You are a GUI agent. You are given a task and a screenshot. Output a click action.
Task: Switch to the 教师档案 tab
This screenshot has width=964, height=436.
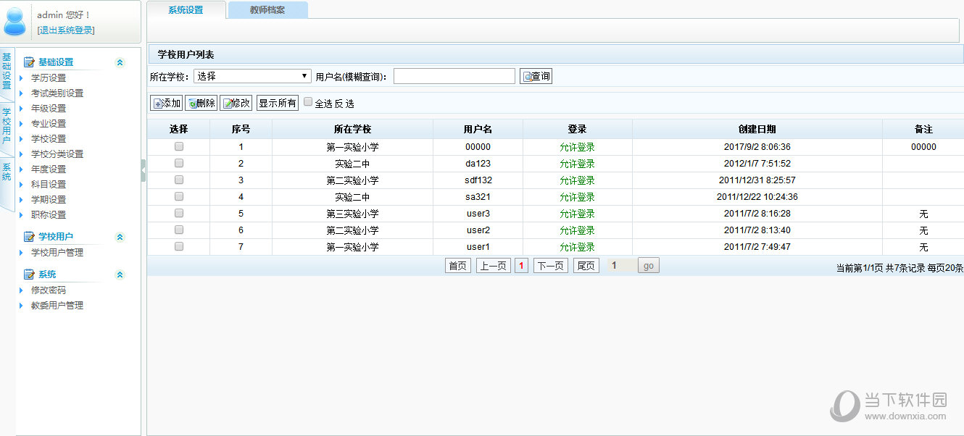pyautogui.click(x=267, y=10)
